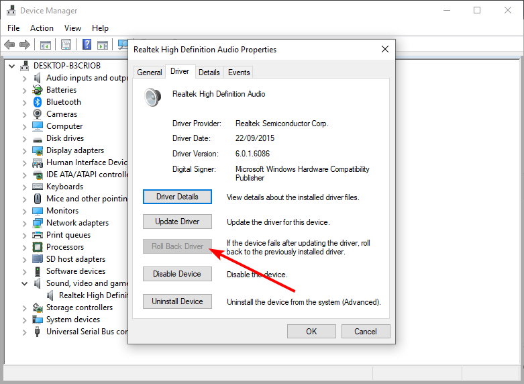Expand the SD host adapters node
Image resolution: width=524 pixels, height=384 pixels.
(x=24, y=260)
